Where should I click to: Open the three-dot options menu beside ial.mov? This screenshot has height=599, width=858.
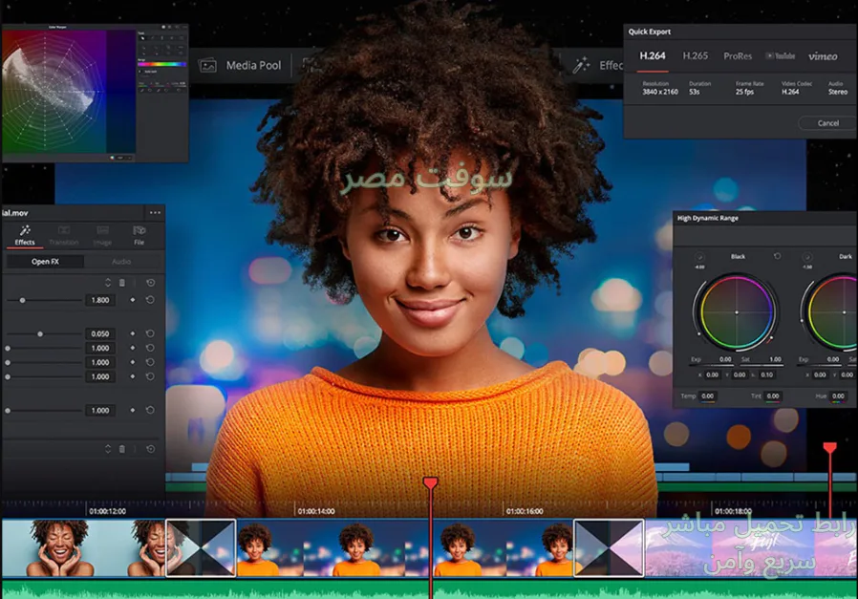[x=155, y=213]
